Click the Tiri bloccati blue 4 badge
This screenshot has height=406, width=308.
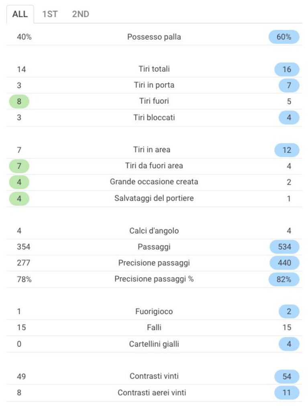click(289, 117)
